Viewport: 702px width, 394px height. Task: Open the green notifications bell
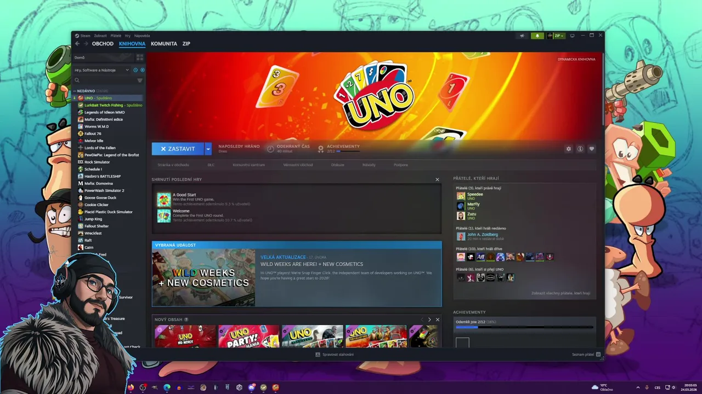537,36
